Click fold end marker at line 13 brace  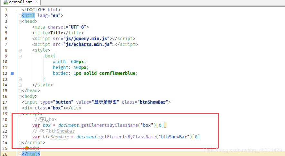[x=20, y=79]
